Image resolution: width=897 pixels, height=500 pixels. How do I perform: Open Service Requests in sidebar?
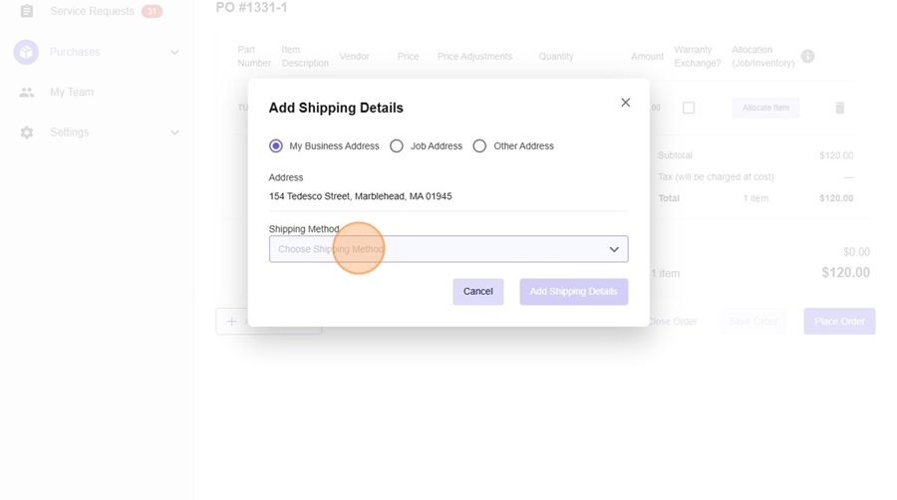92,11
